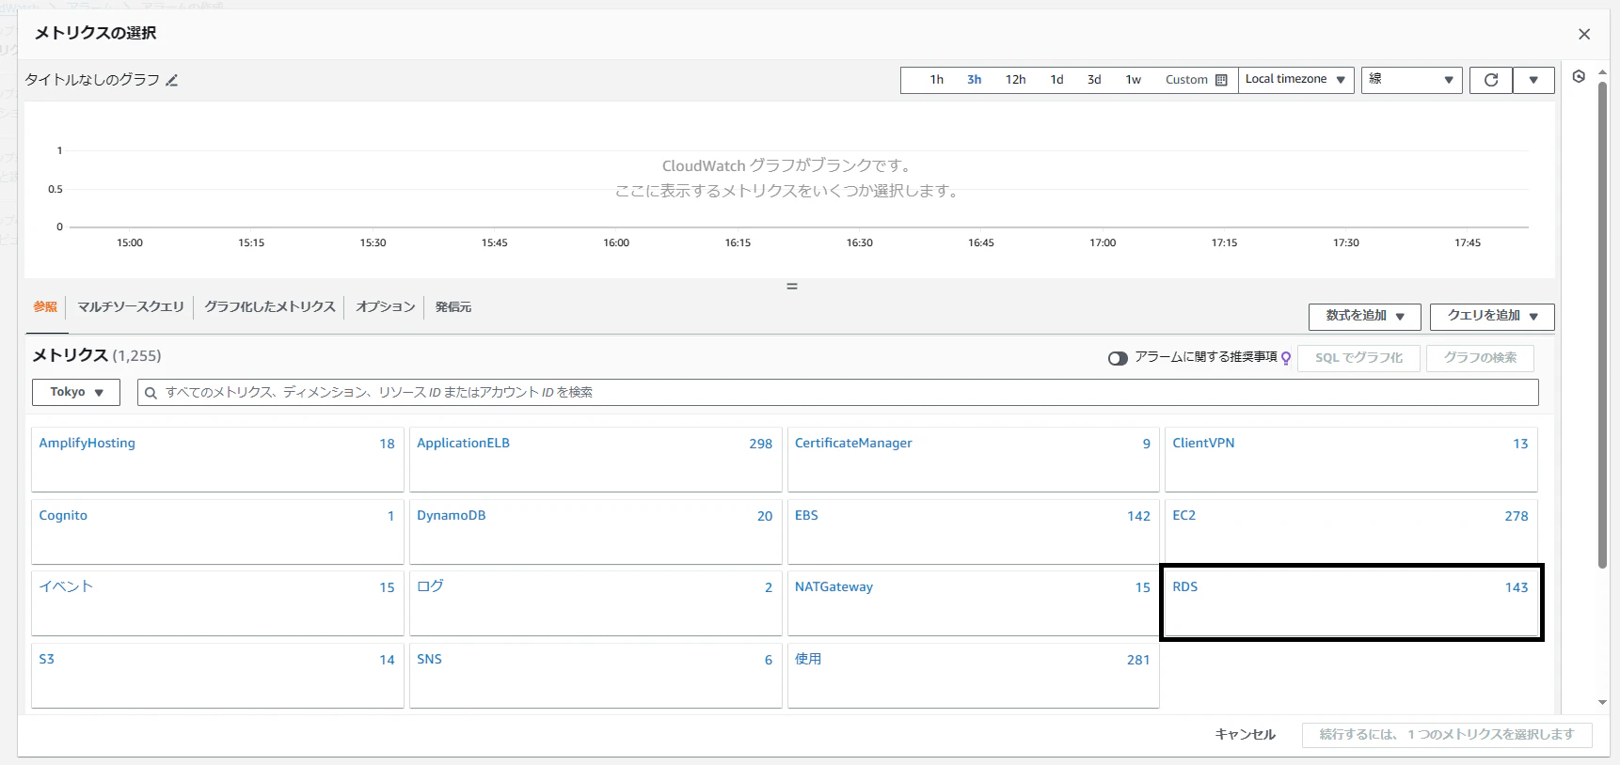Open the ClientVPN metrics namespace
The width and height of the screenshot is (1620, 765).
coord(1351,460)
